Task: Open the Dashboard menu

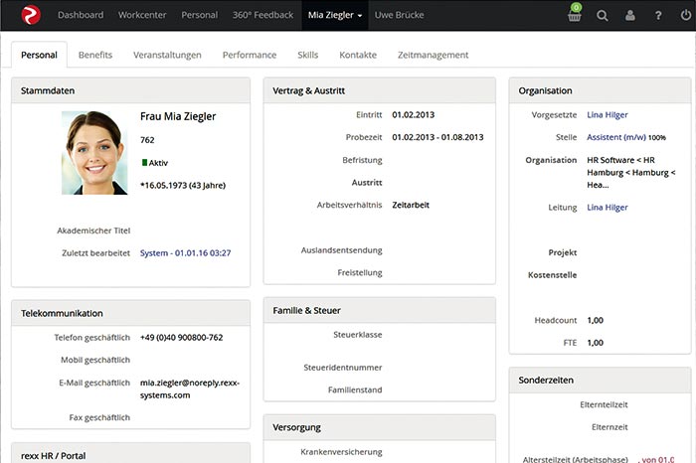Action: (81, 15)
